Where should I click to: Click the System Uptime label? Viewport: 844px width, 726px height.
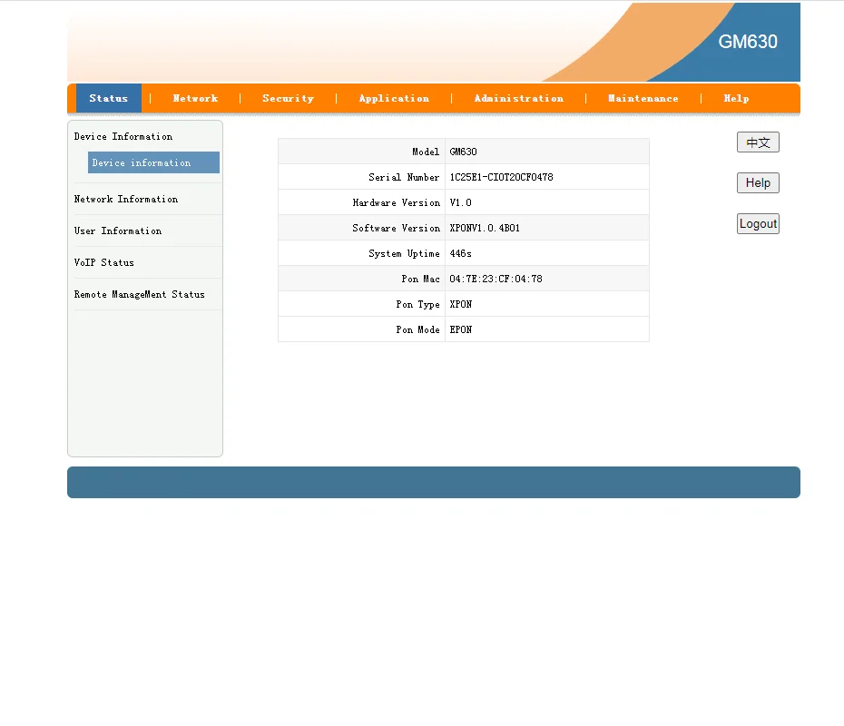pyautogui.click(x=404, y=253)
